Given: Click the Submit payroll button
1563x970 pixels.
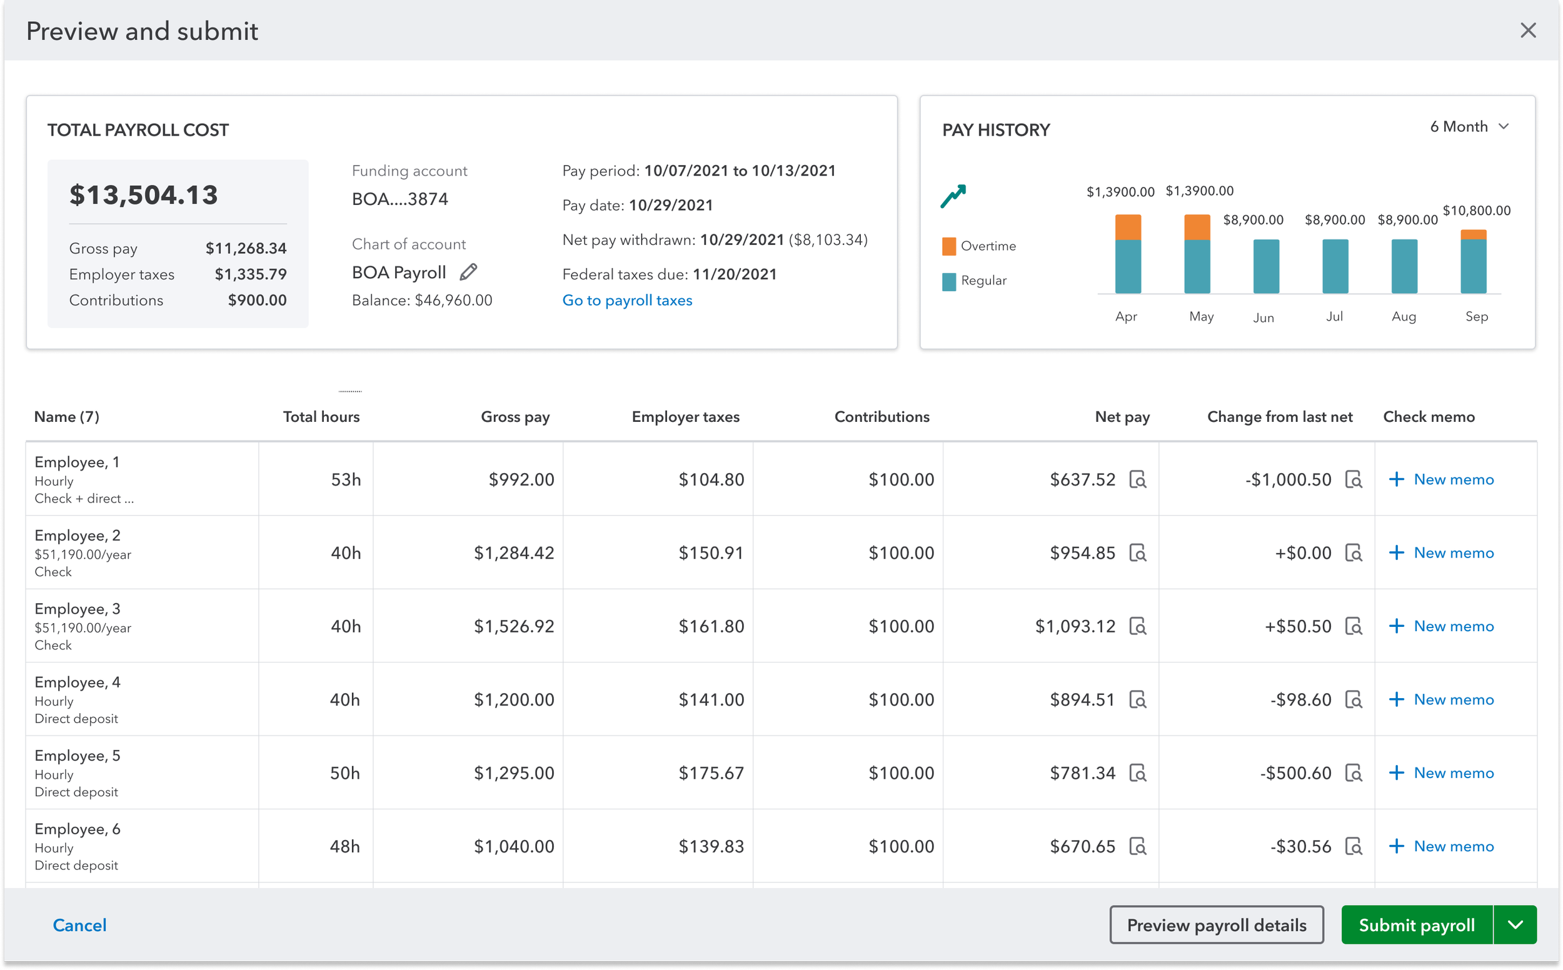Looking at the screenshot, I should pos(1416,925).
